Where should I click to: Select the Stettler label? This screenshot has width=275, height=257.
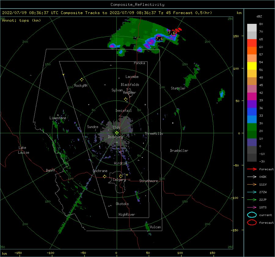point(178,88)
